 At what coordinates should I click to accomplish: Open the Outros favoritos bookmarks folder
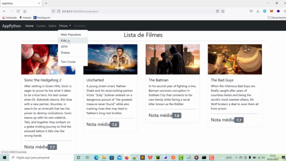pos(277,18)
